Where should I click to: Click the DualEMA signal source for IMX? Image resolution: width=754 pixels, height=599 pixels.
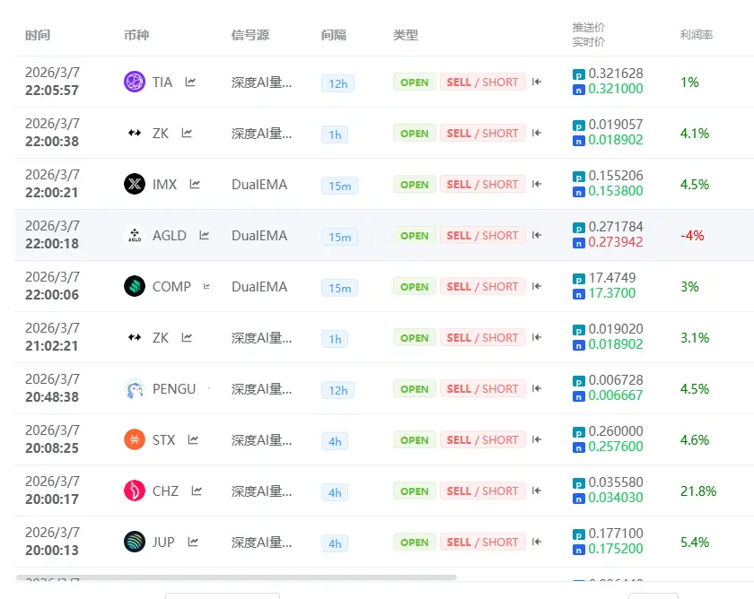pyautogui.click(x=259, y=185)
